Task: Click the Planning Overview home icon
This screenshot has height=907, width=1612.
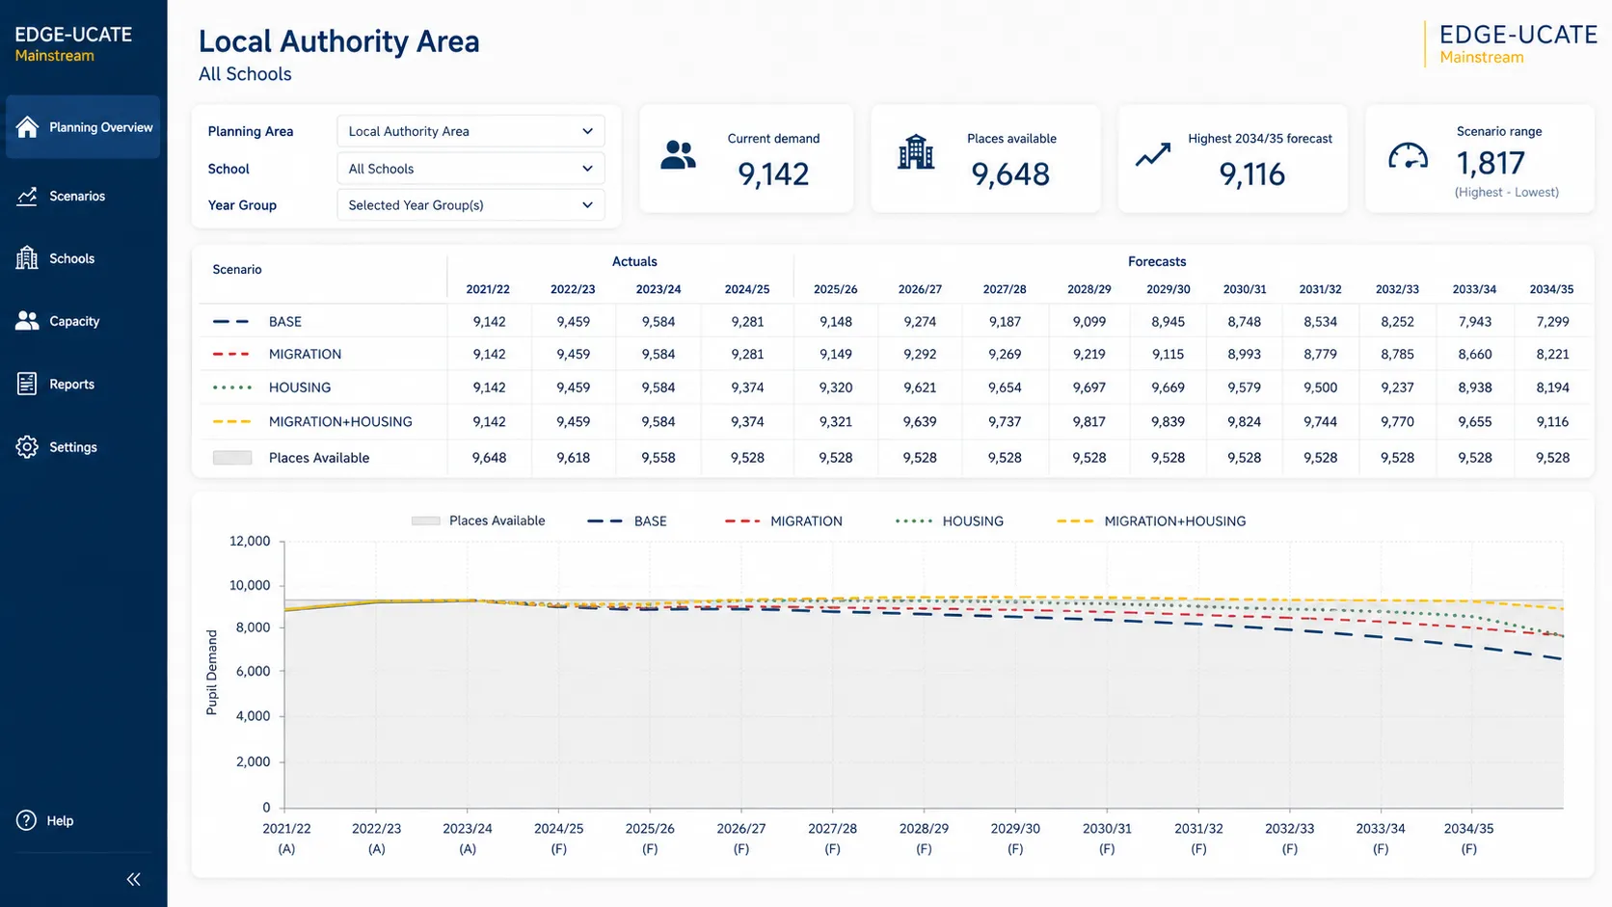Action: (27, 127)
